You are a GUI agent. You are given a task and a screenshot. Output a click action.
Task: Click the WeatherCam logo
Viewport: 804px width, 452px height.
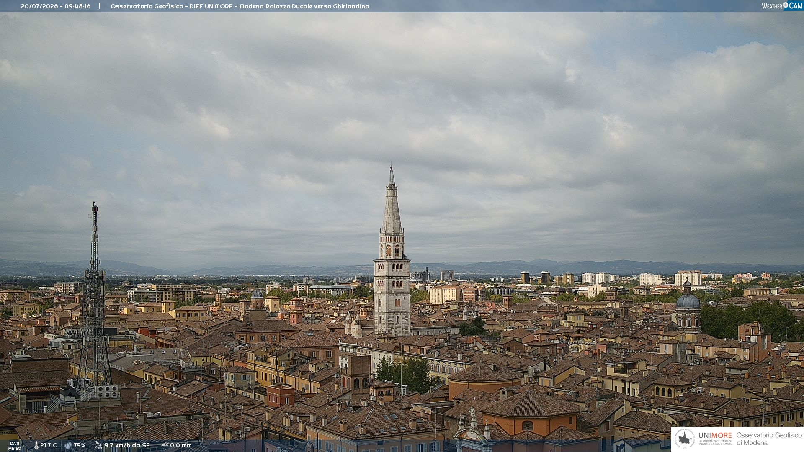pos(782,6)
